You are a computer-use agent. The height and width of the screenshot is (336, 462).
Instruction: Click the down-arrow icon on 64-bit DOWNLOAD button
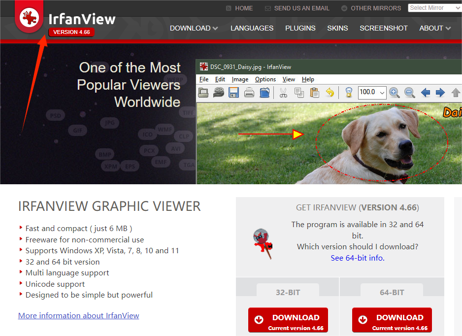pos(363,319)
